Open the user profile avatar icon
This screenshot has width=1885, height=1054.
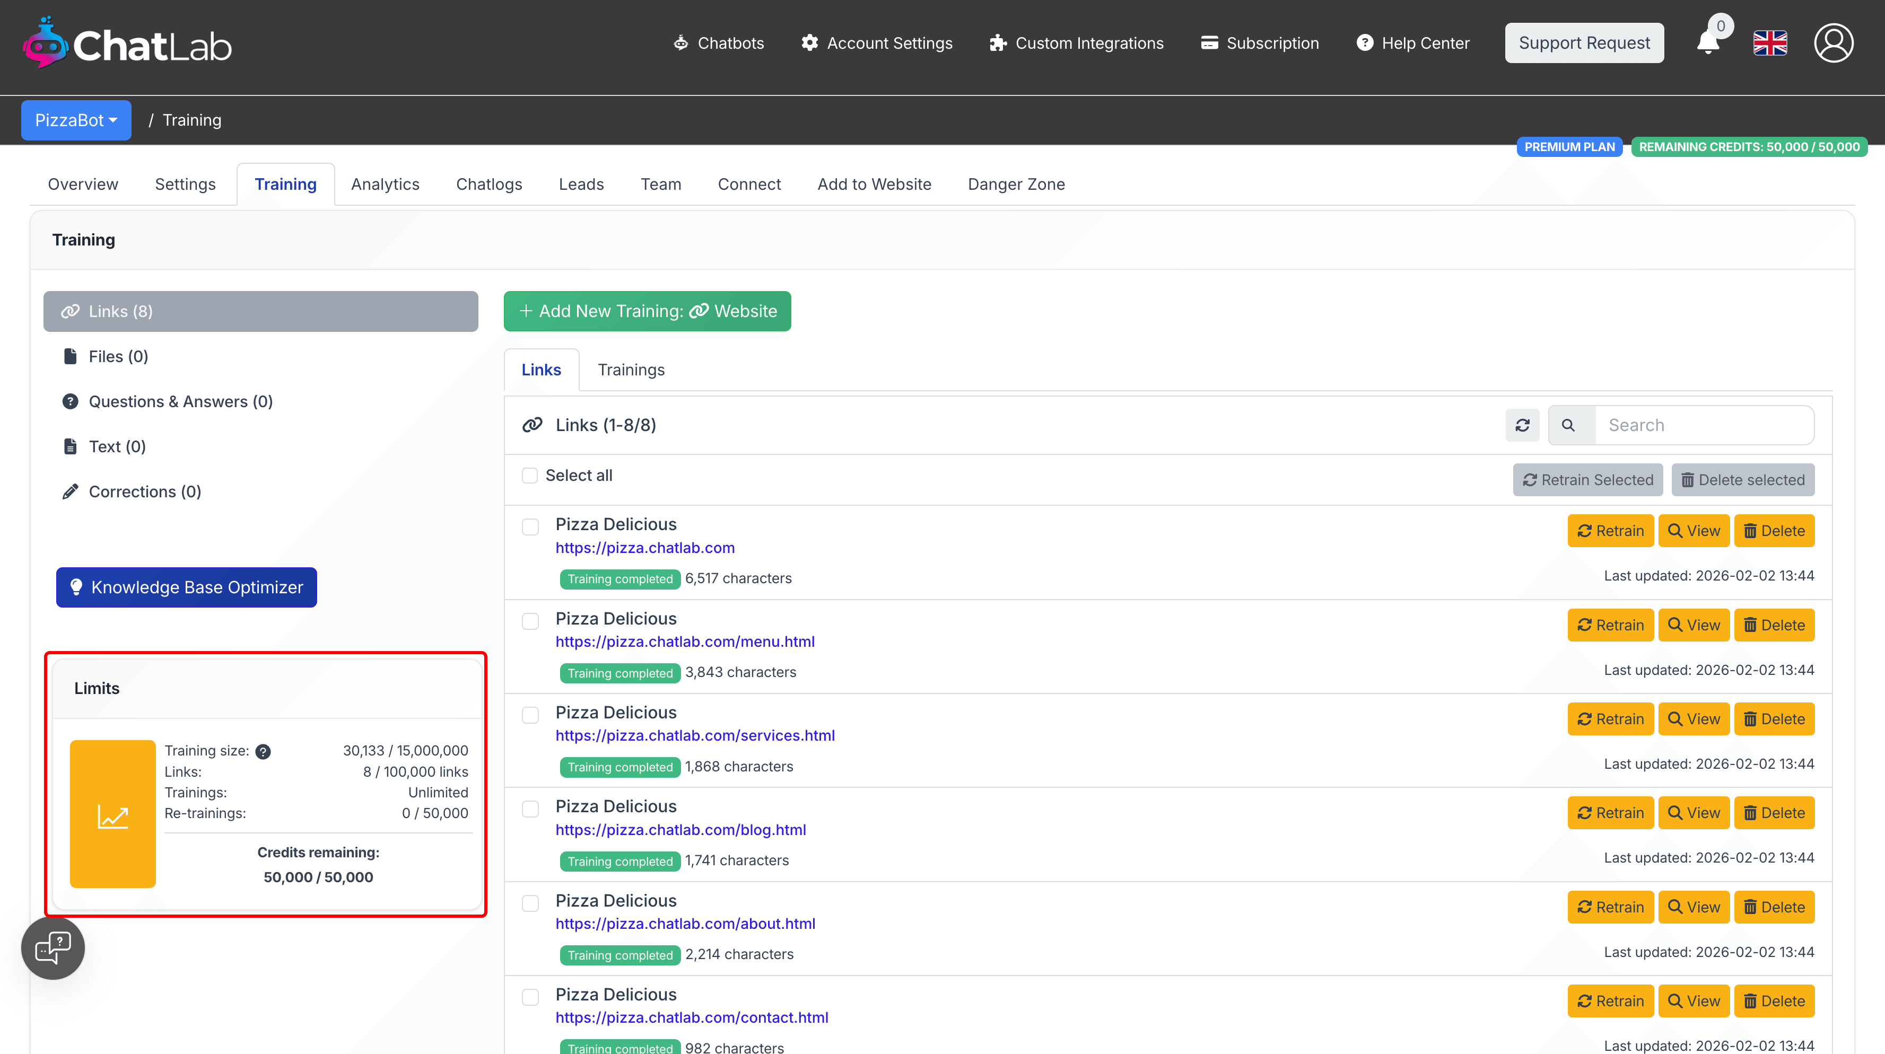point(1833,43)
